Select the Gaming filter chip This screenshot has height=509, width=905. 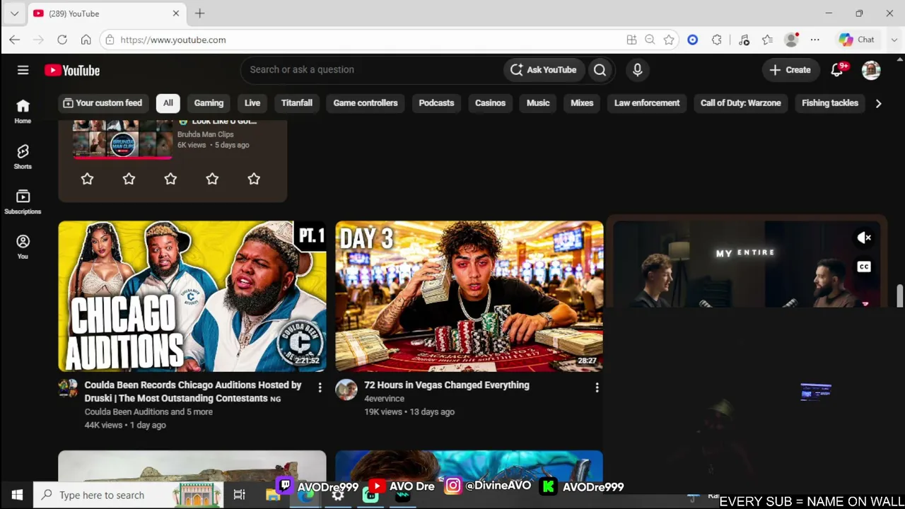coord(209,103)
